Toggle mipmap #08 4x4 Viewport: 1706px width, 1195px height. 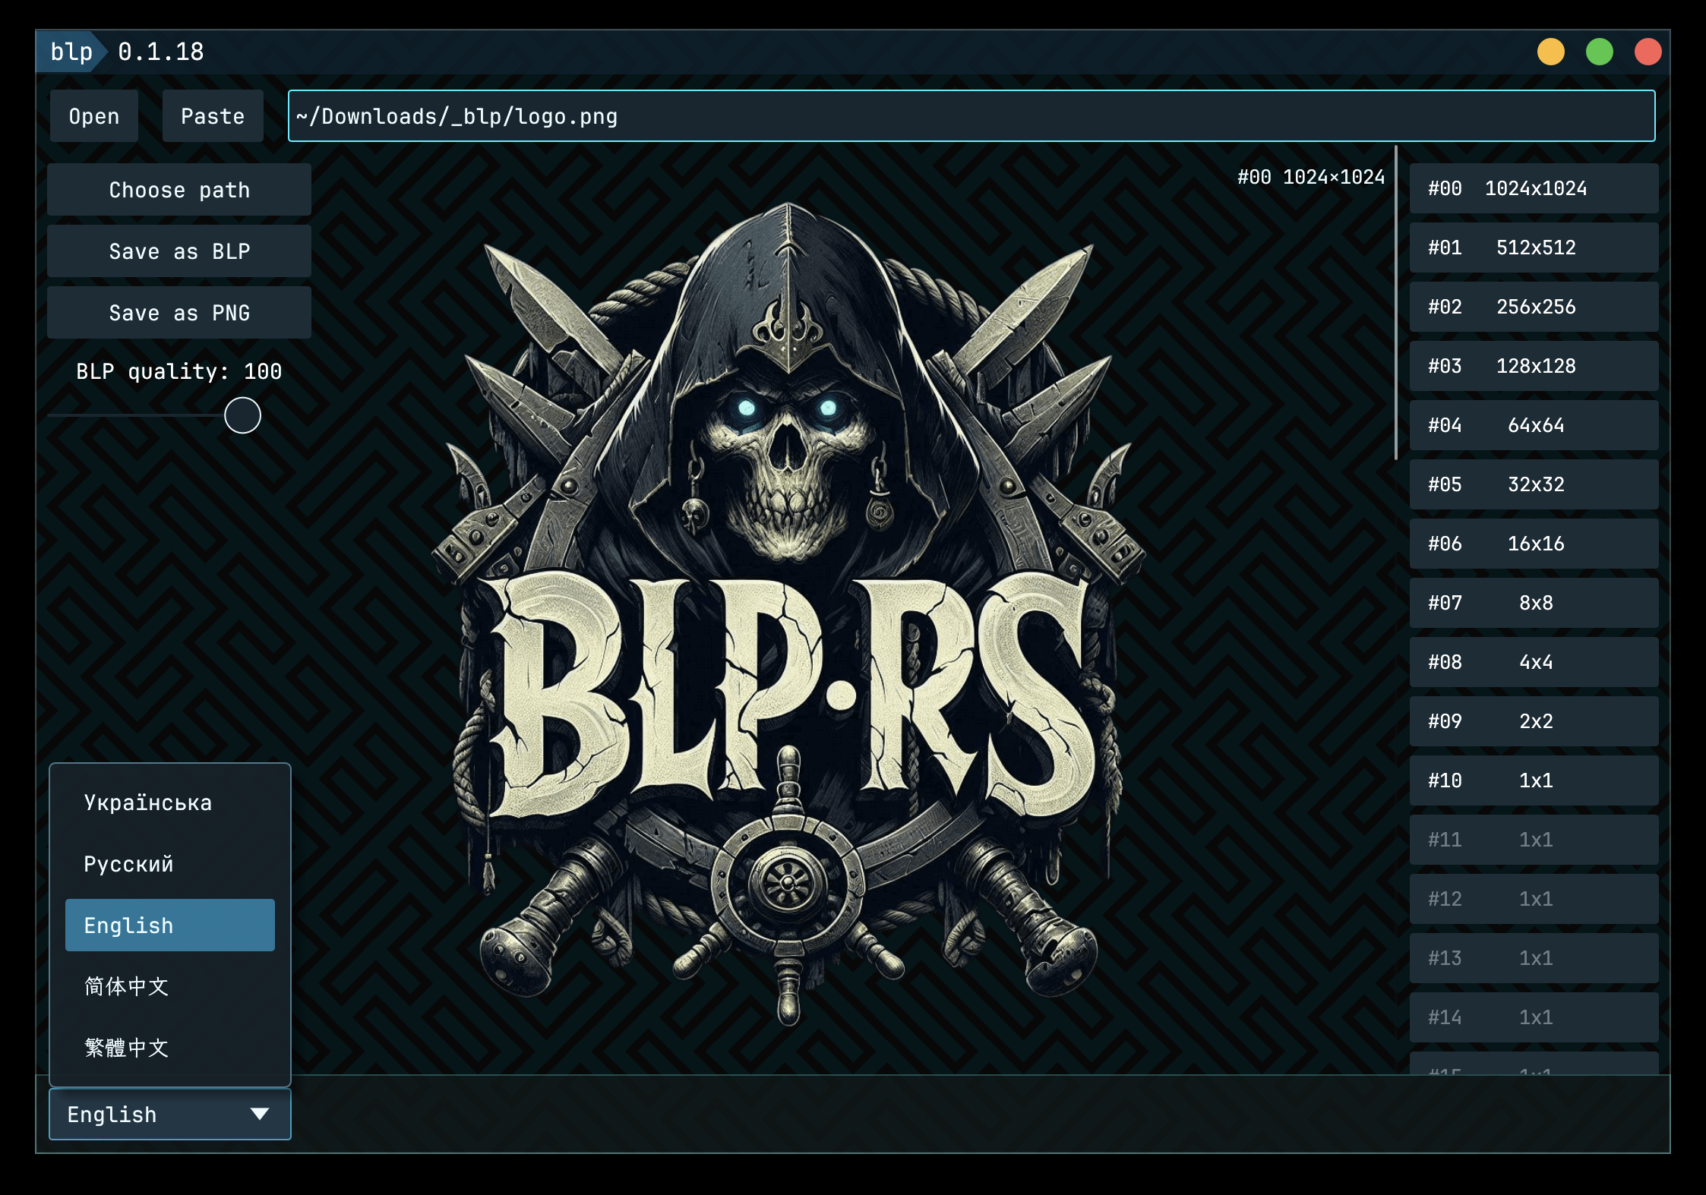tap(1534, 662)
